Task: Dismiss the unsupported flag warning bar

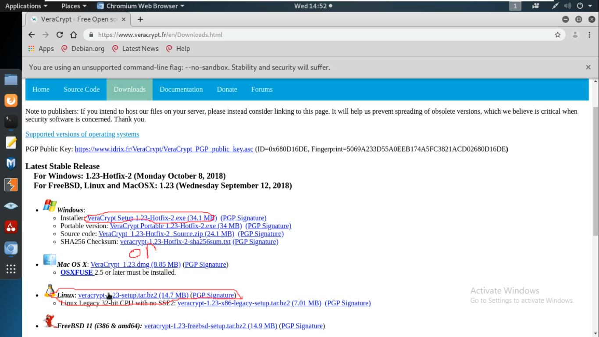Action: coord(588,67)
